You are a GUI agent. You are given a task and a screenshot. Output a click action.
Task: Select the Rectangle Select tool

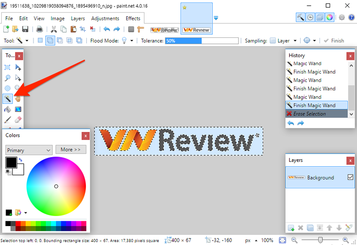pyautogui.click(x=7, y=67)
